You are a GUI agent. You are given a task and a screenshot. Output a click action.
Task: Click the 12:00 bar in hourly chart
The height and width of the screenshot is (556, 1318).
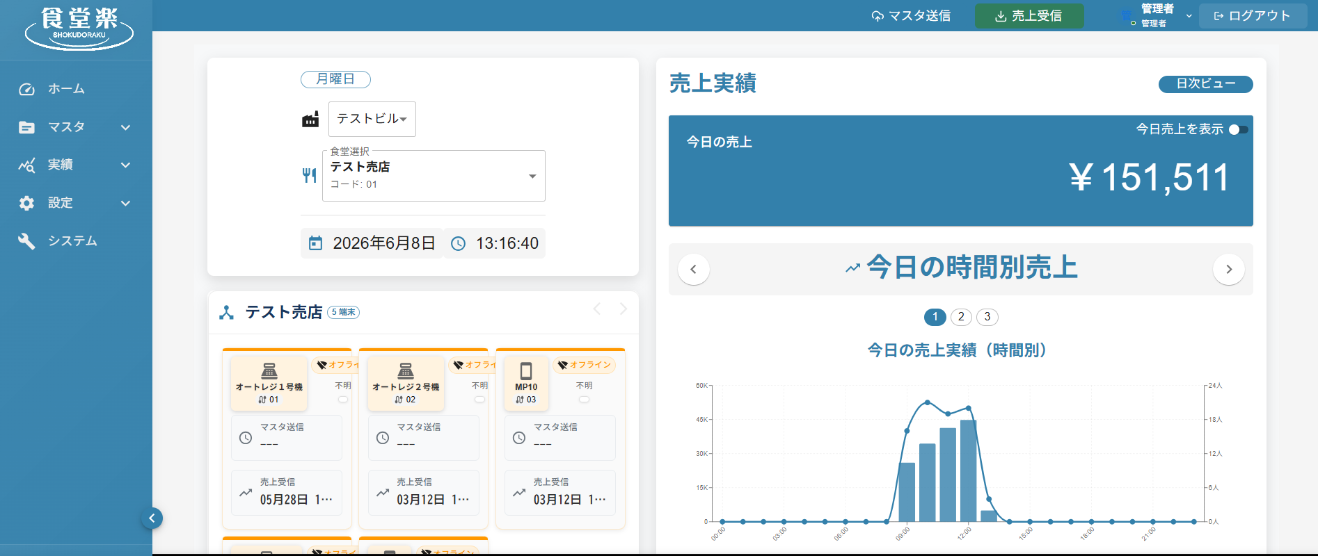[x=968, y=471]
